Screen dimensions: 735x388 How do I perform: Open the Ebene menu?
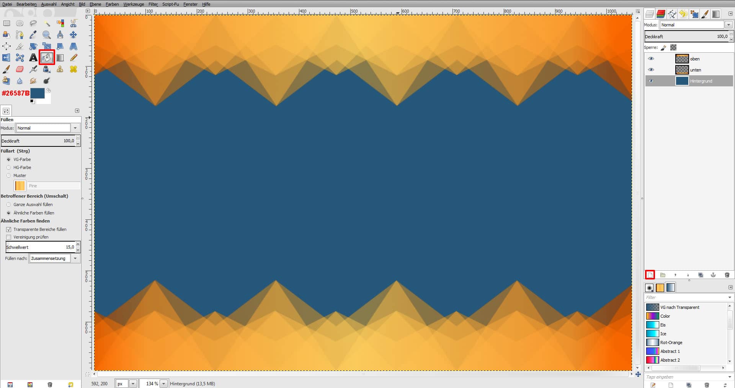[95, 4]
